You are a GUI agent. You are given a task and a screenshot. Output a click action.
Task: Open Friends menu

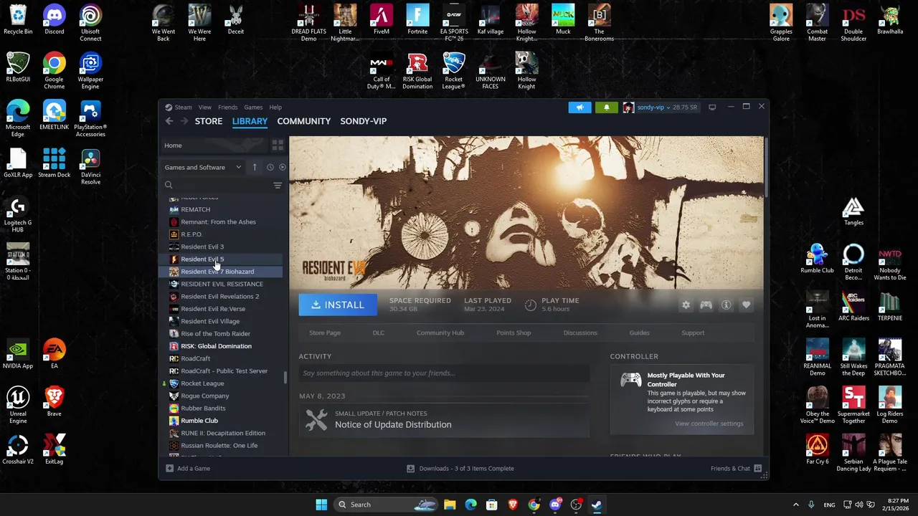coord(227,107)
